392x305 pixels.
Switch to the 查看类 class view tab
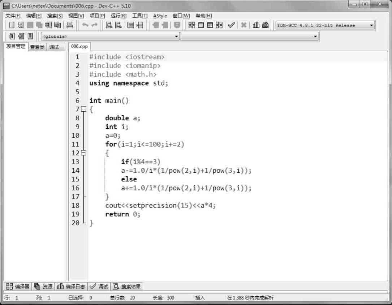[37, 47]
